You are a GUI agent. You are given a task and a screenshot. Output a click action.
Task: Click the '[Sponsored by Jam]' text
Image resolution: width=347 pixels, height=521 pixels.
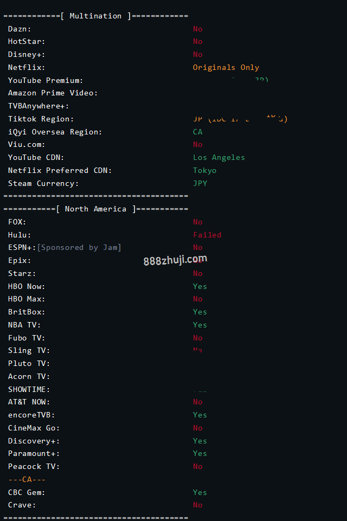[79, 248]
